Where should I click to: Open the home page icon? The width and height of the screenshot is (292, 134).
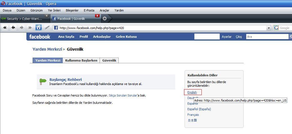click(x=39, y=28)
